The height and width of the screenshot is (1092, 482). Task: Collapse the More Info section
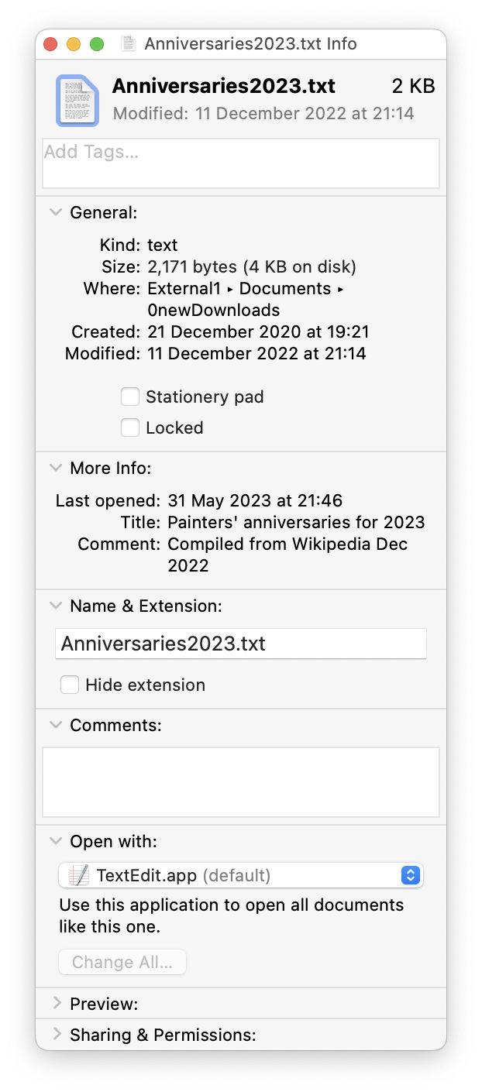[x=56, y=468]
